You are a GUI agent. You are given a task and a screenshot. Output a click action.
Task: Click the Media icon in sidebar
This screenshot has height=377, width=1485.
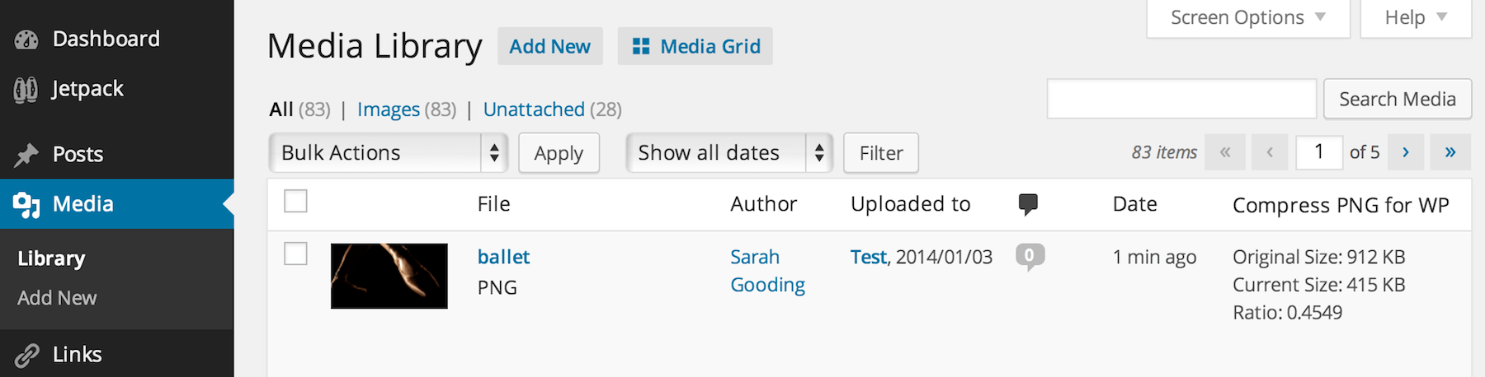point(26,204)
